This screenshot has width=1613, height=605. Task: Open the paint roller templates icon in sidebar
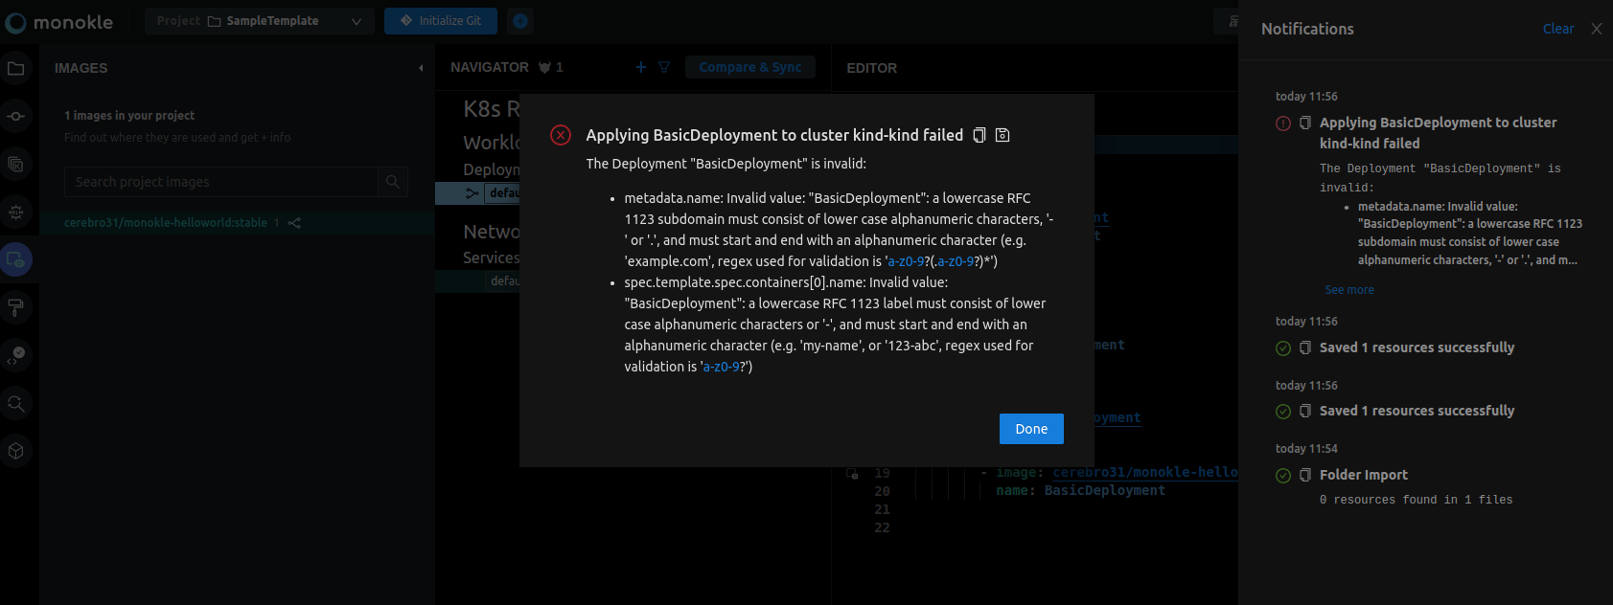[16, 307]
